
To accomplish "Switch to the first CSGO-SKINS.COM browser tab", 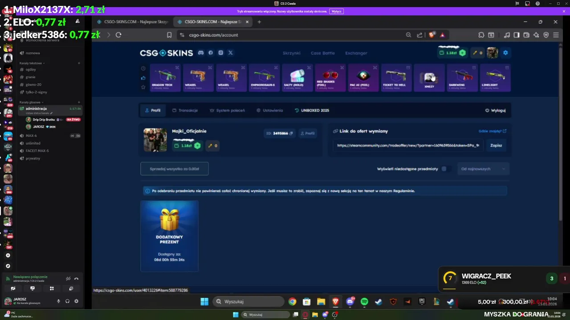I will pyautogui.click(x=132, y=22).
